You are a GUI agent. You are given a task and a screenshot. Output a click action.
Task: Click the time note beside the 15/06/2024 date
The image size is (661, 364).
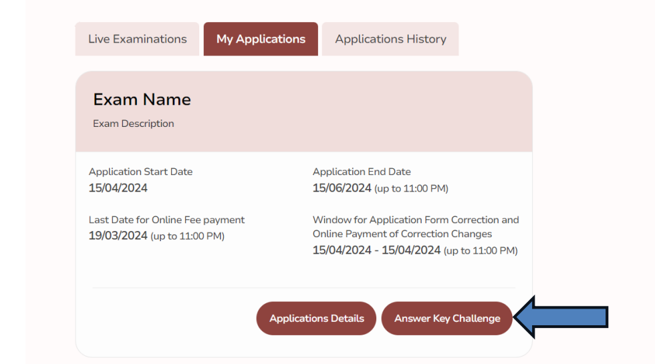[411, 188]
